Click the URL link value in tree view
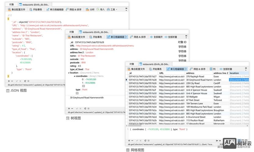 point(105,46)
